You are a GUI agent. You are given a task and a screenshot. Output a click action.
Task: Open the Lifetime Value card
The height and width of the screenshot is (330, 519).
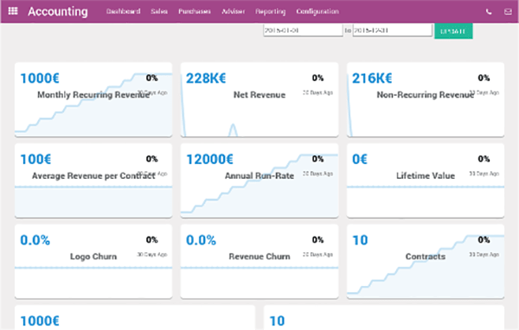tap(426, 181)
